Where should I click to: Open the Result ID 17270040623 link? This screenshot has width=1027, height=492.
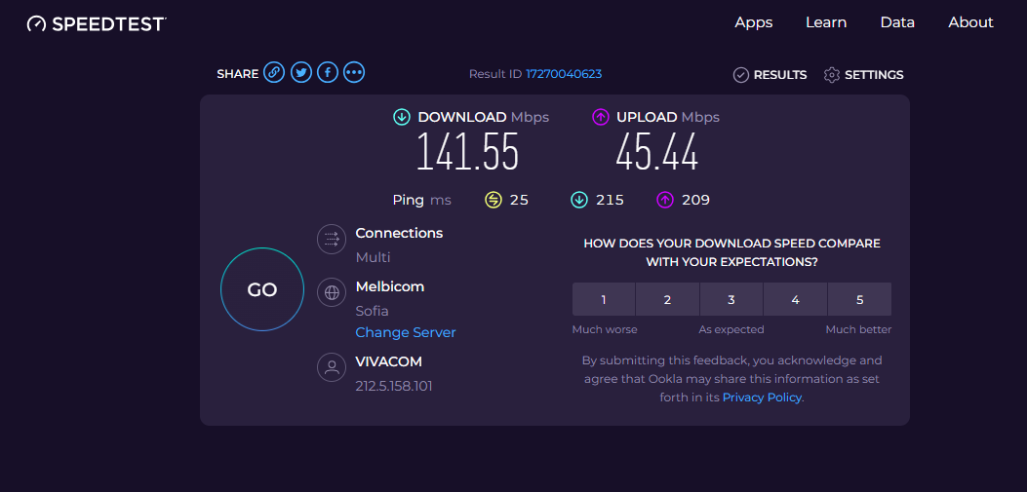564,74
